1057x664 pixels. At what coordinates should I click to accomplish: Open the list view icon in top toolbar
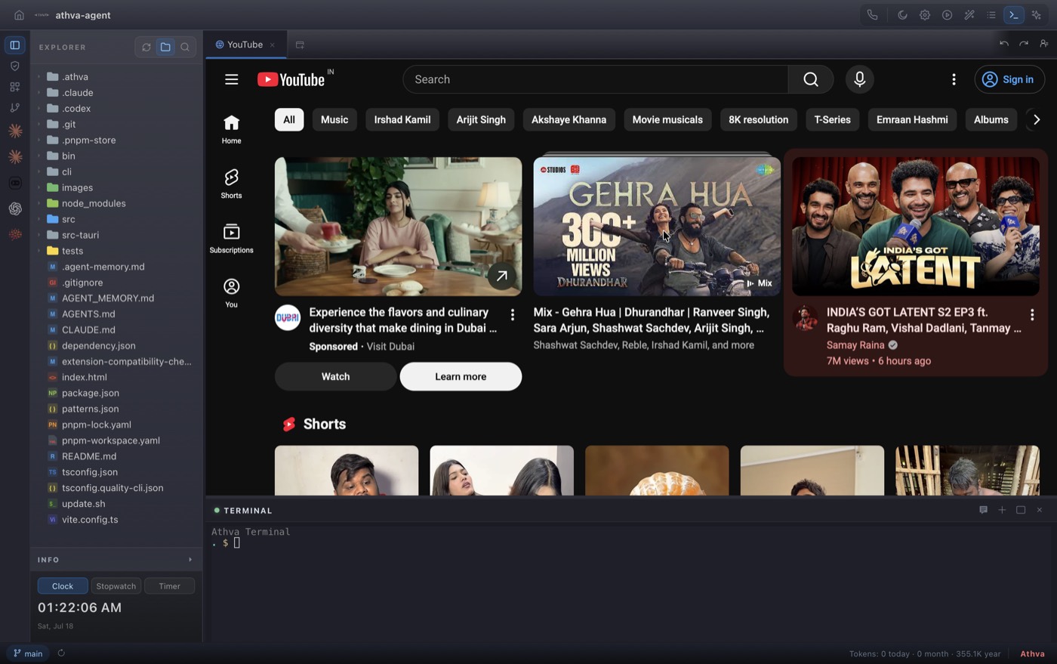click(991, 15)
